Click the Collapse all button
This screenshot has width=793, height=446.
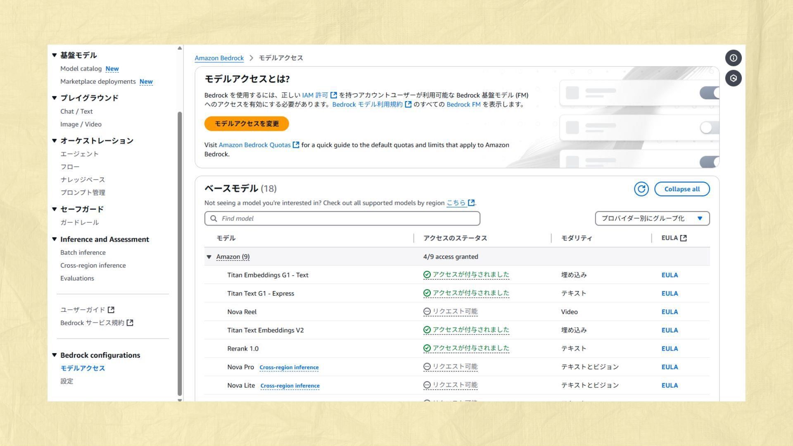pos(682,189)
